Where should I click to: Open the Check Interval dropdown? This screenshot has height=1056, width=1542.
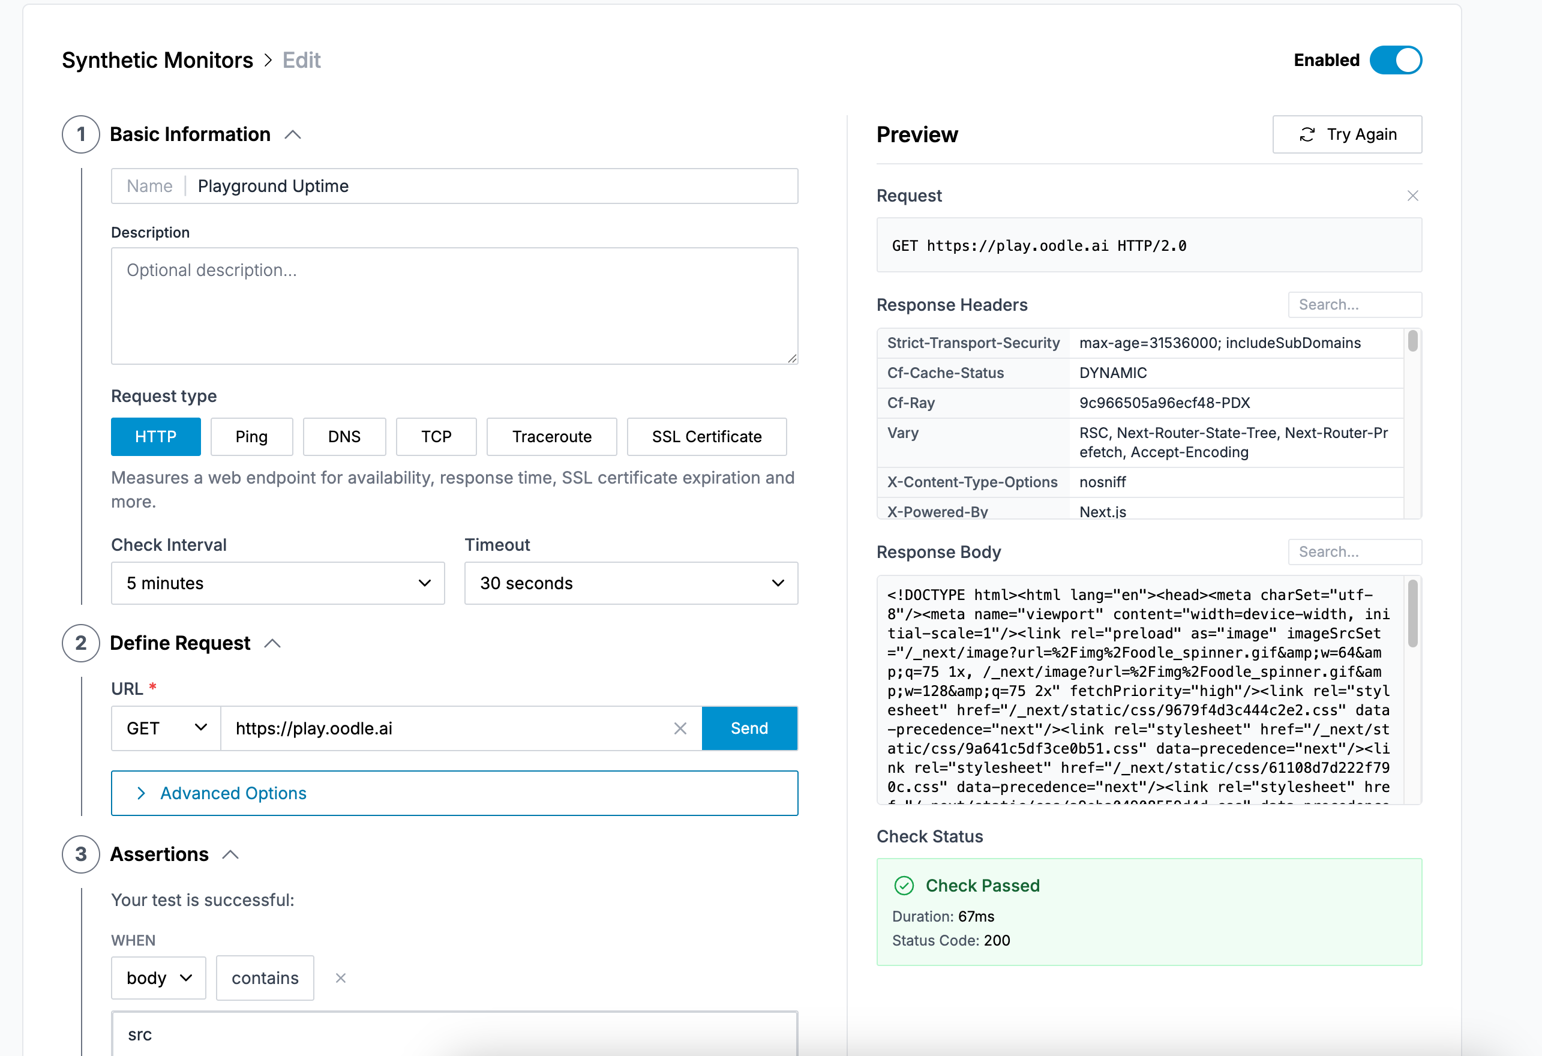click(x=277, y=583)
